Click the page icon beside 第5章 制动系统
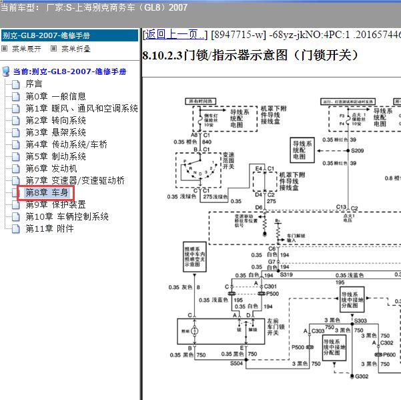401x400 pixels. [16, 157]
